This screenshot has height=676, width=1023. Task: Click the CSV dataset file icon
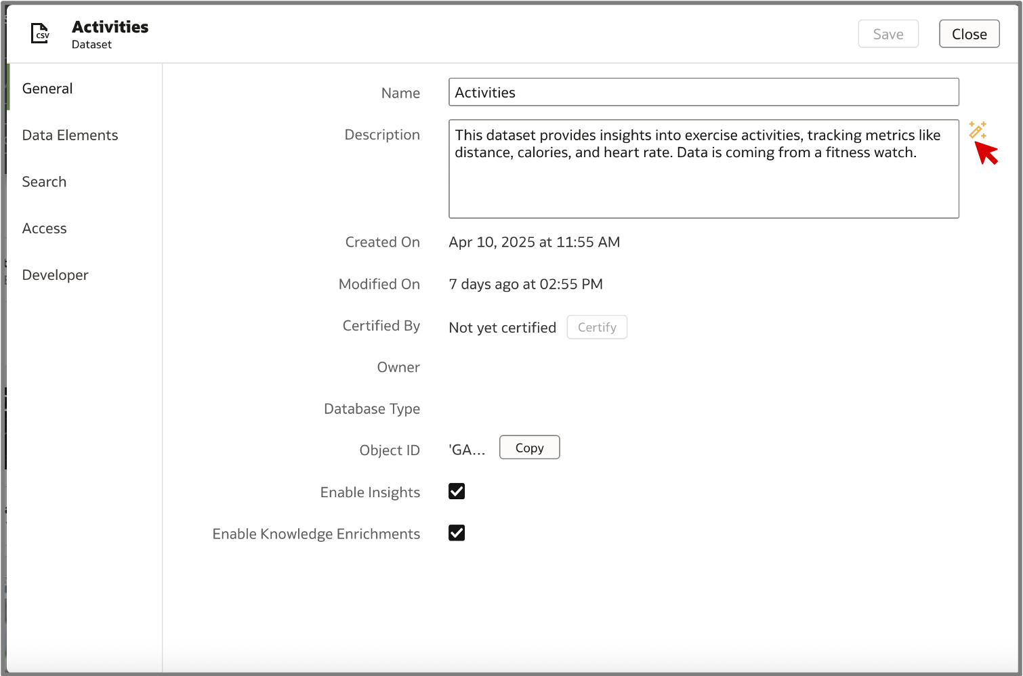pos(40,33)
